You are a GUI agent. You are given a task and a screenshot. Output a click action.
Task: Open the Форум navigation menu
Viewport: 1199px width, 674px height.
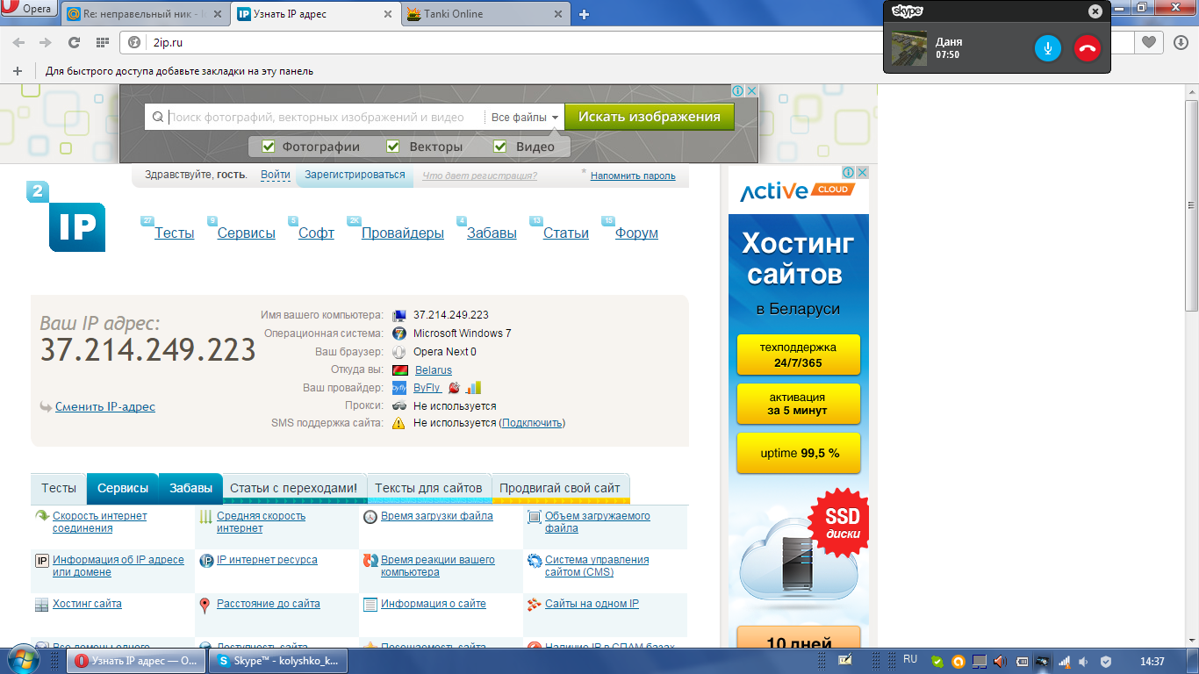(636, 233)
